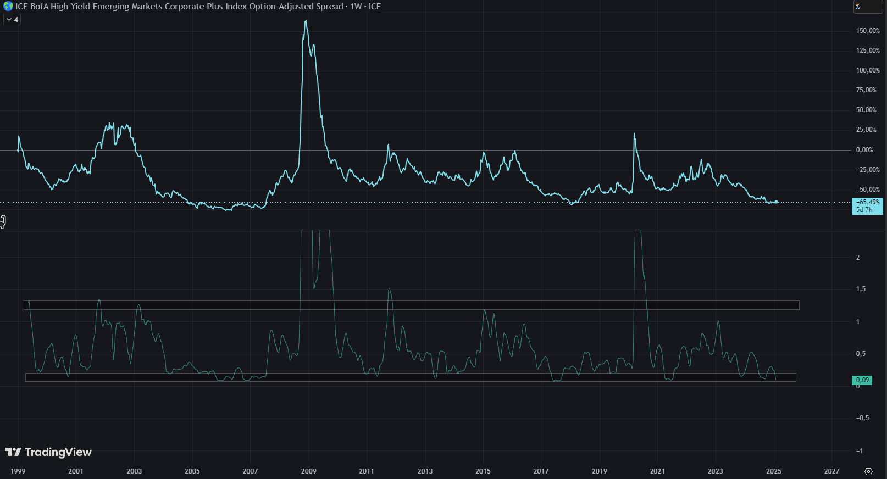The height and width of the screenshot is (479, 887).
Task: Click 2007 on the time axis
Action: 251,471
